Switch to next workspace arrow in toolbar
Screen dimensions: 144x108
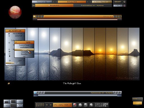point(56,2)
